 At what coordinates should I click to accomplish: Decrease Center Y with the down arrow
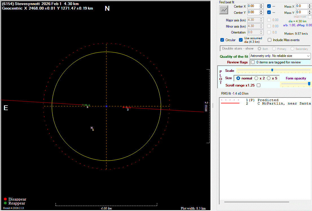pyautogui.click(x=261, y=14)
